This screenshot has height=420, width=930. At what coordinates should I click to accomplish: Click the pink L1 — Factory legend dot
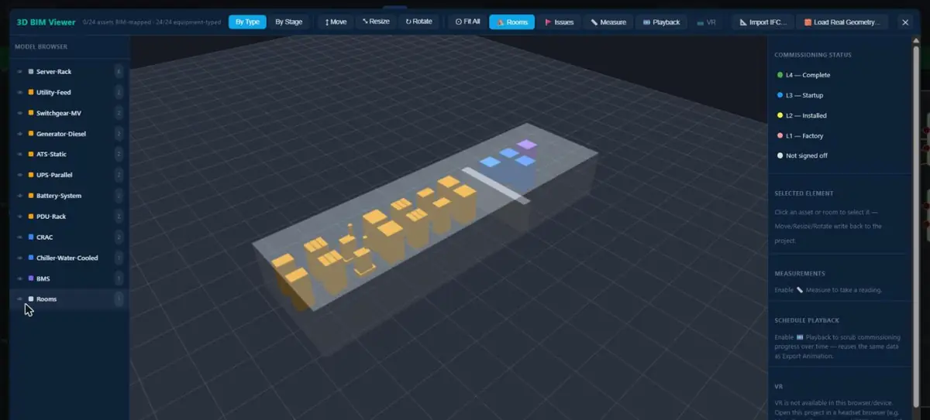[x=780, y=135]
